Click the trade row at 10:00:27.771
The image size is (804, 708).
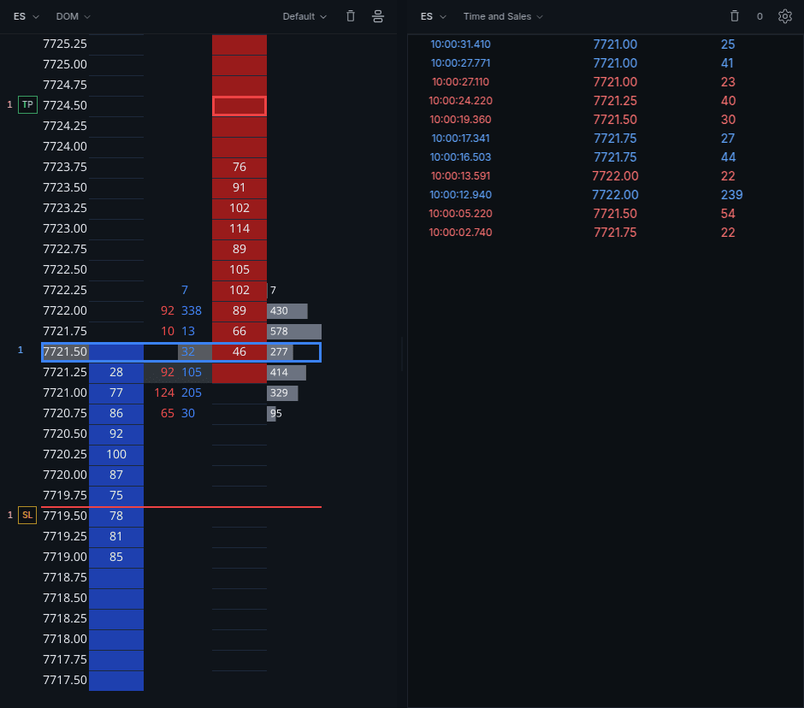(606, 63)
